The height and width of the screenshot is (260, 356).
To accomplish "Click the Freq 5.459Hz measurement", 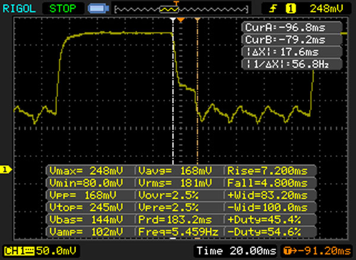I will coord(179,232).
